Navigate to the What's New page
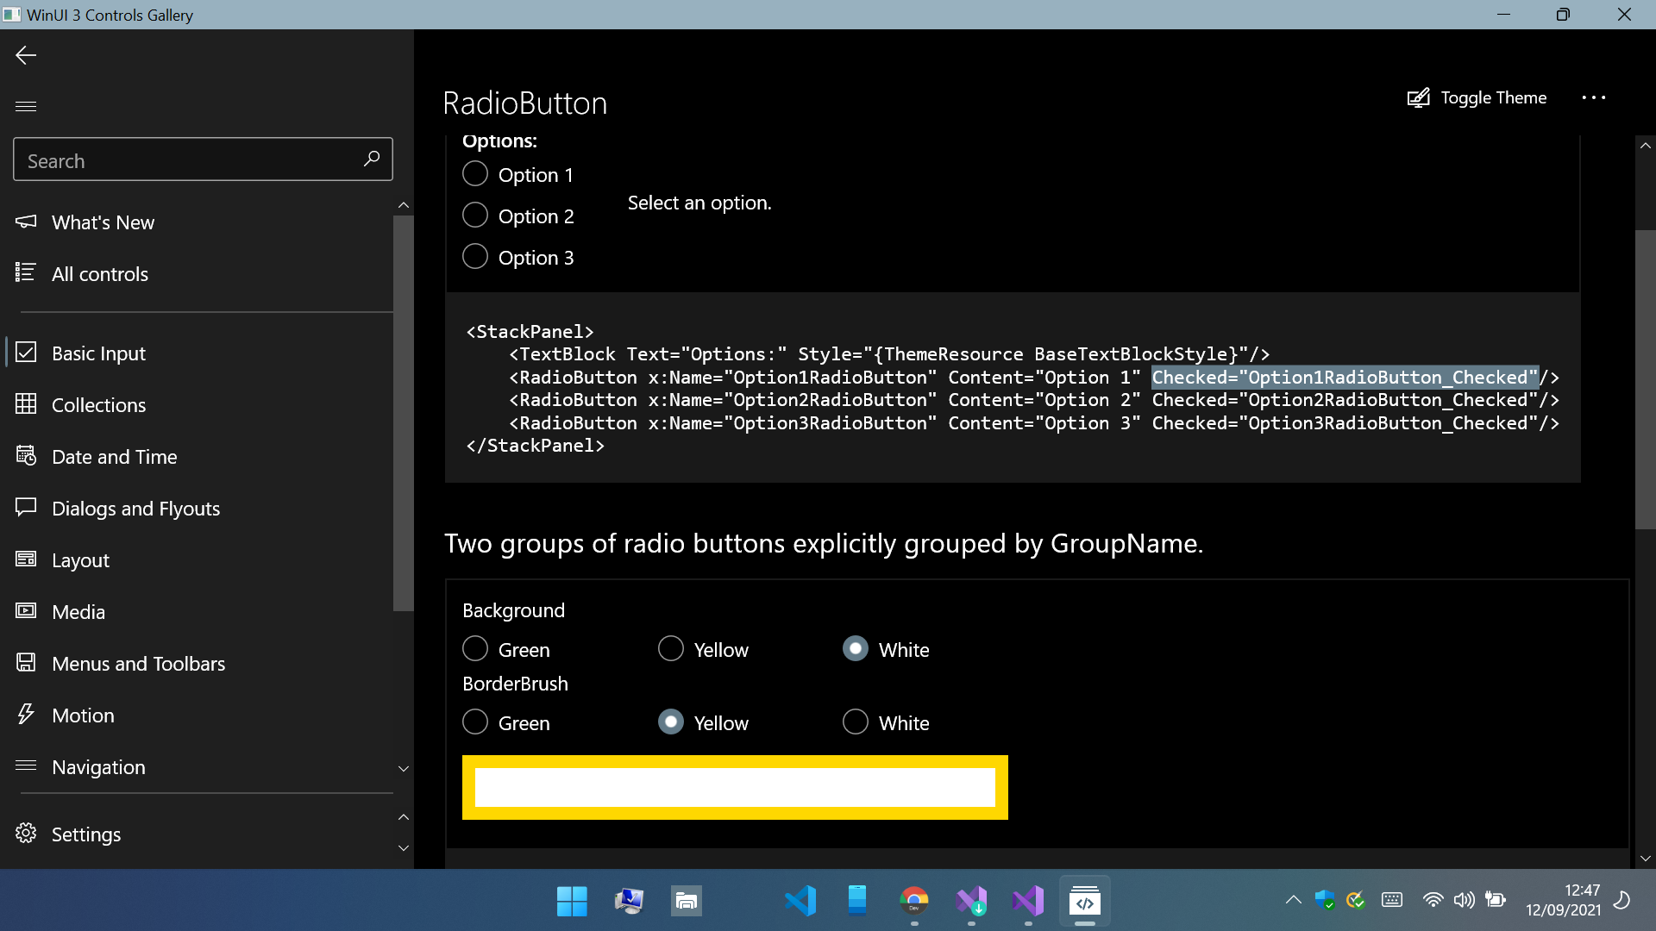Image resolution: width=1656 pixels, height=931 pixels. coord(103,222)
